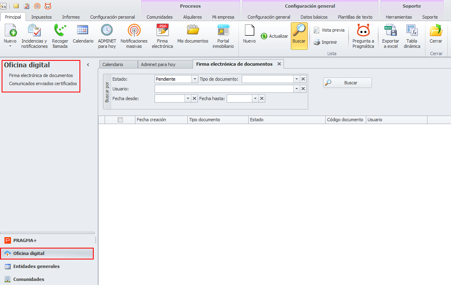The height and width of the screenshot is (285, 451).
Task: Click the notepad checklist quick icon
Action: [x=27, y=6]
